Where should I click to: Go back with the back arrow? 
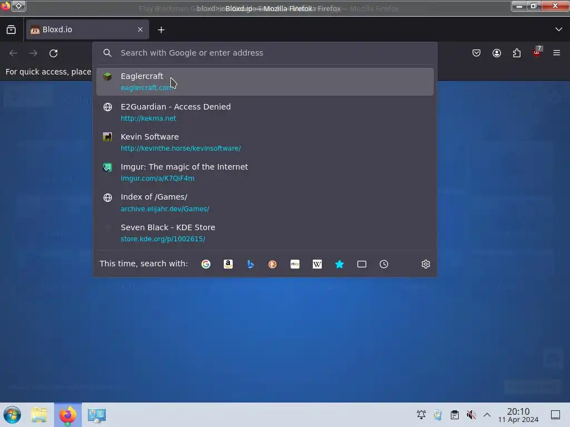coord(13,53)
